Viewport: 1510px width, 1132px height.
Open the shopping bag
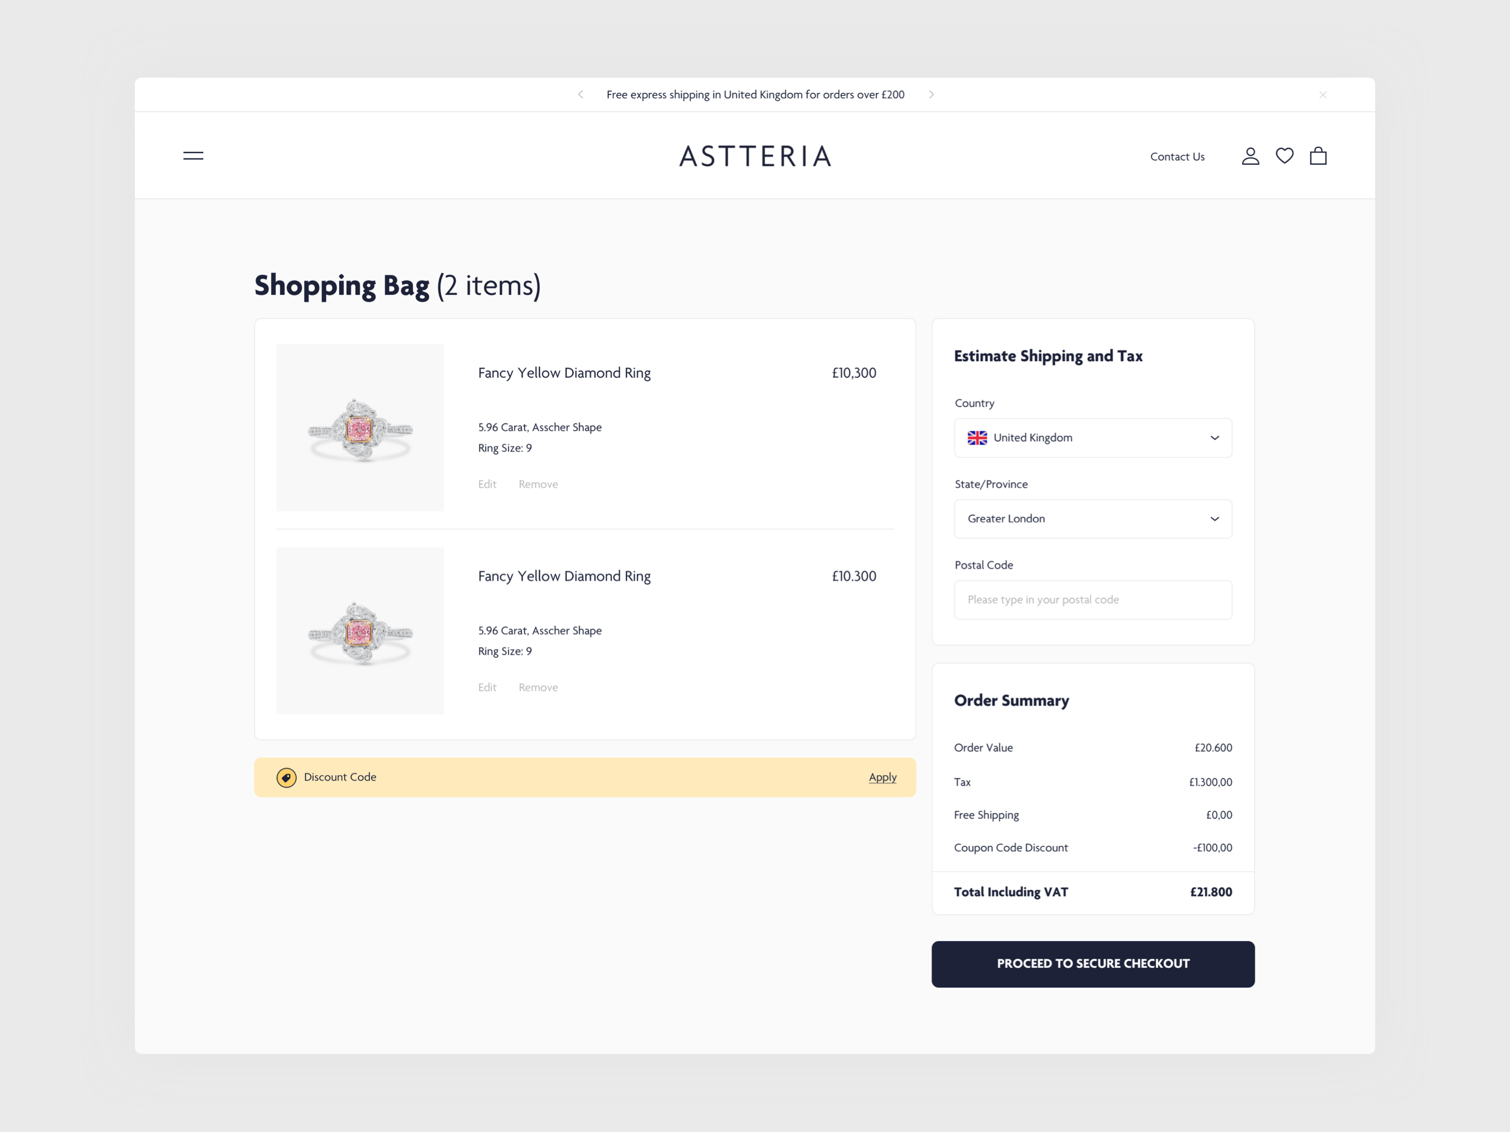click(1318, 156)
